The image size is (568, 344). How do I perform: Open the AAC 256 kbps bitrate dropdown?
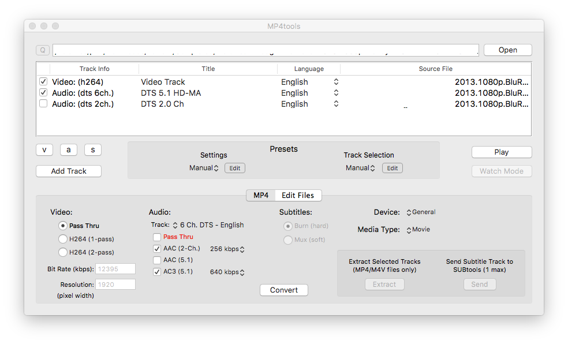tap(227, 249)
